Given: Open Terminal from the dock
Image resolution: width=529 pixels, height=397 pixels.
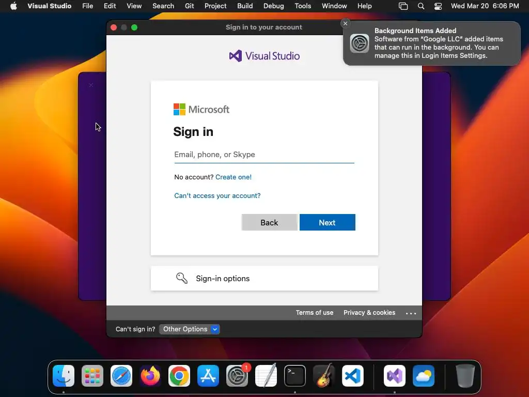Looking at the screenshot, I should pyautogui.click(x=295, y=376).
